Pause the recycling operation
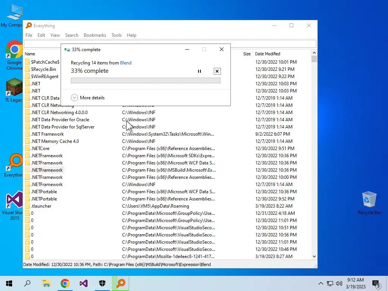388x291 pixels. 199,71
